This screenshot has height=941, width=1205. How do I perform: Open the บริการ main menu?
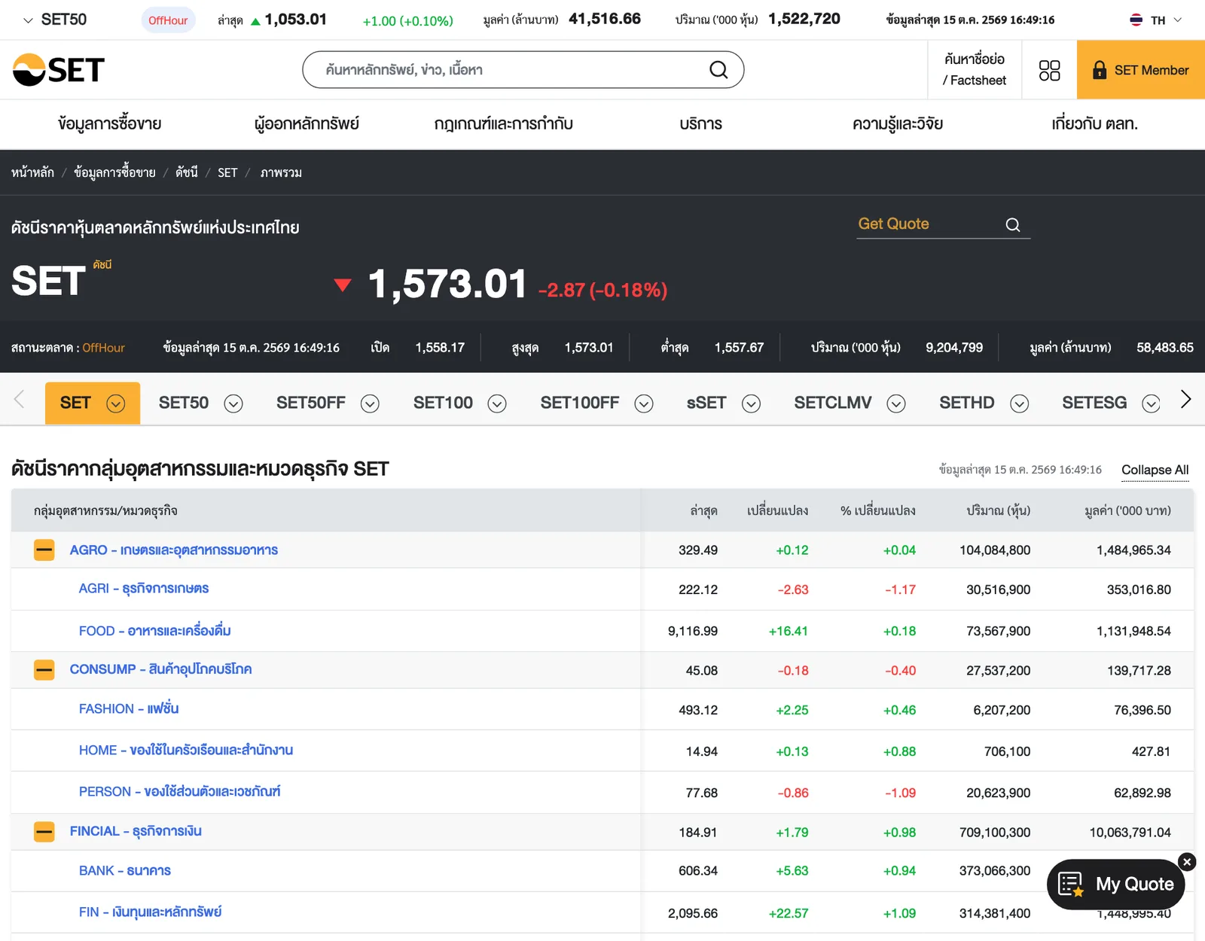pos(700,123)
